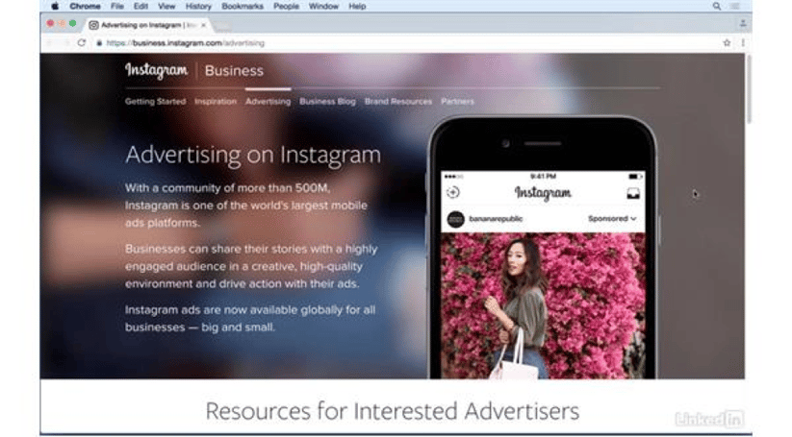The width and height of the screenshot is (792, 437).
Task: Click the secure lock icon in address bar
Action: click(99, 43)
